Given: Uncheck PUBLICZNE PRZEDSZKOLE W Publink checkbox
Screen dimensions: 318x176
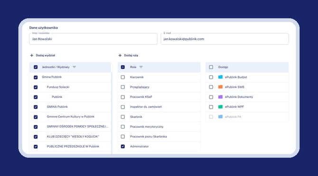Looking at the screenshot, I should pyautogui.click(x=36, y=147).
